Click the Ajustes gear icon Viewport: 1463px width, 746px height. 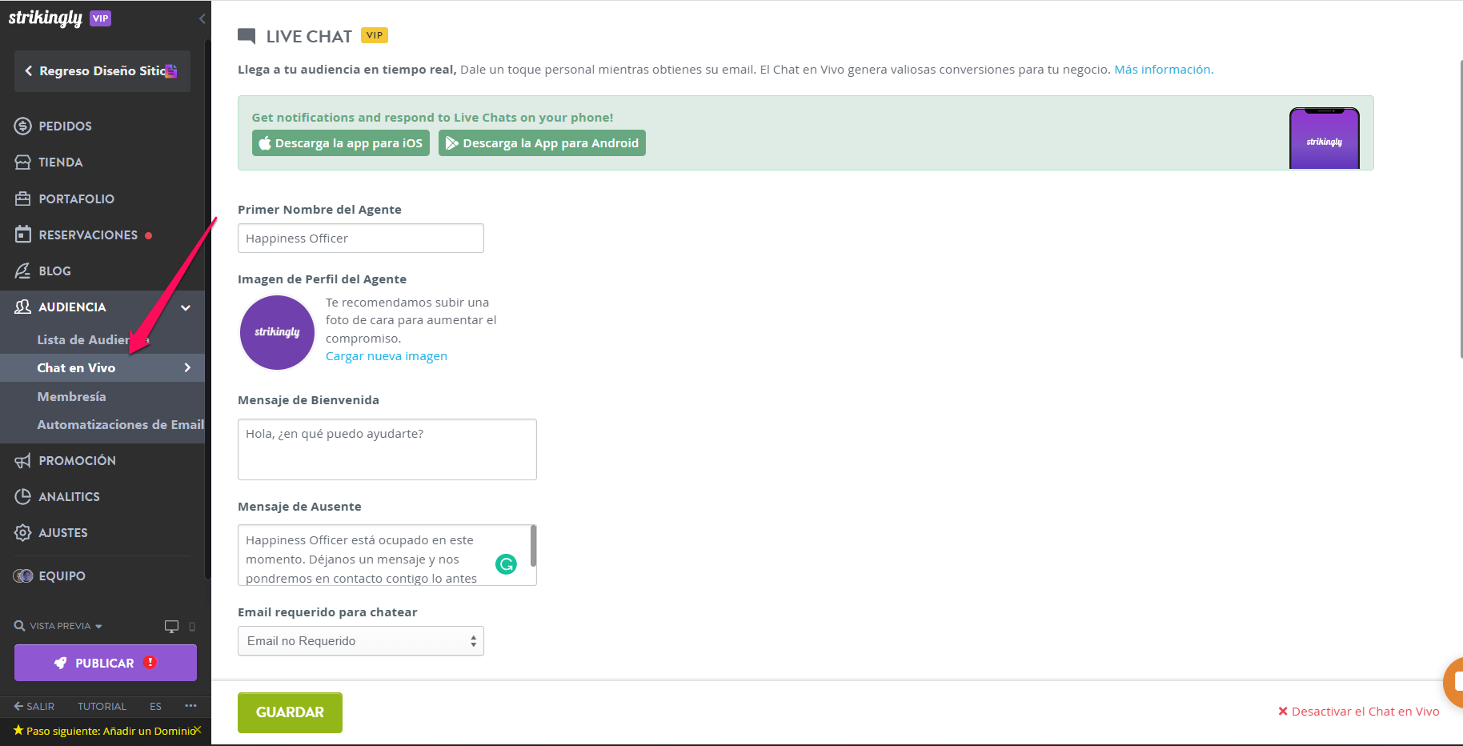23,532
